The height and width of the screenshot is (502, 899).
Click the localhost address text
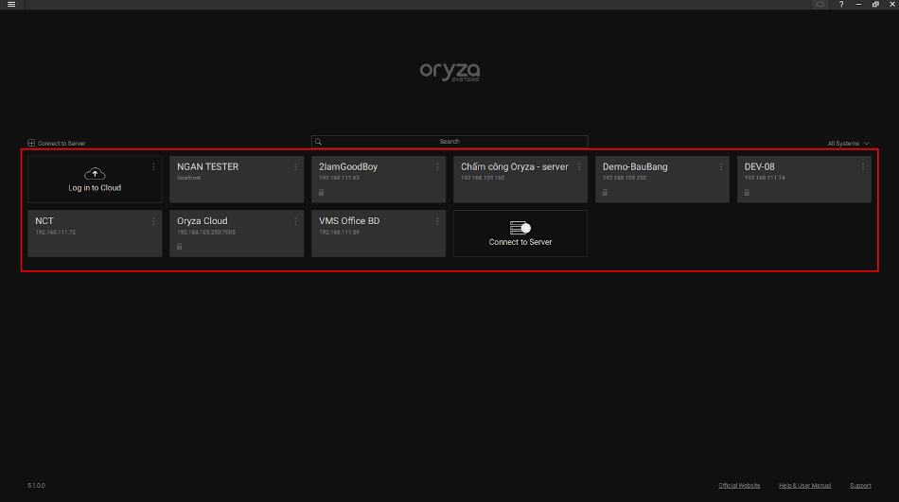188,178
